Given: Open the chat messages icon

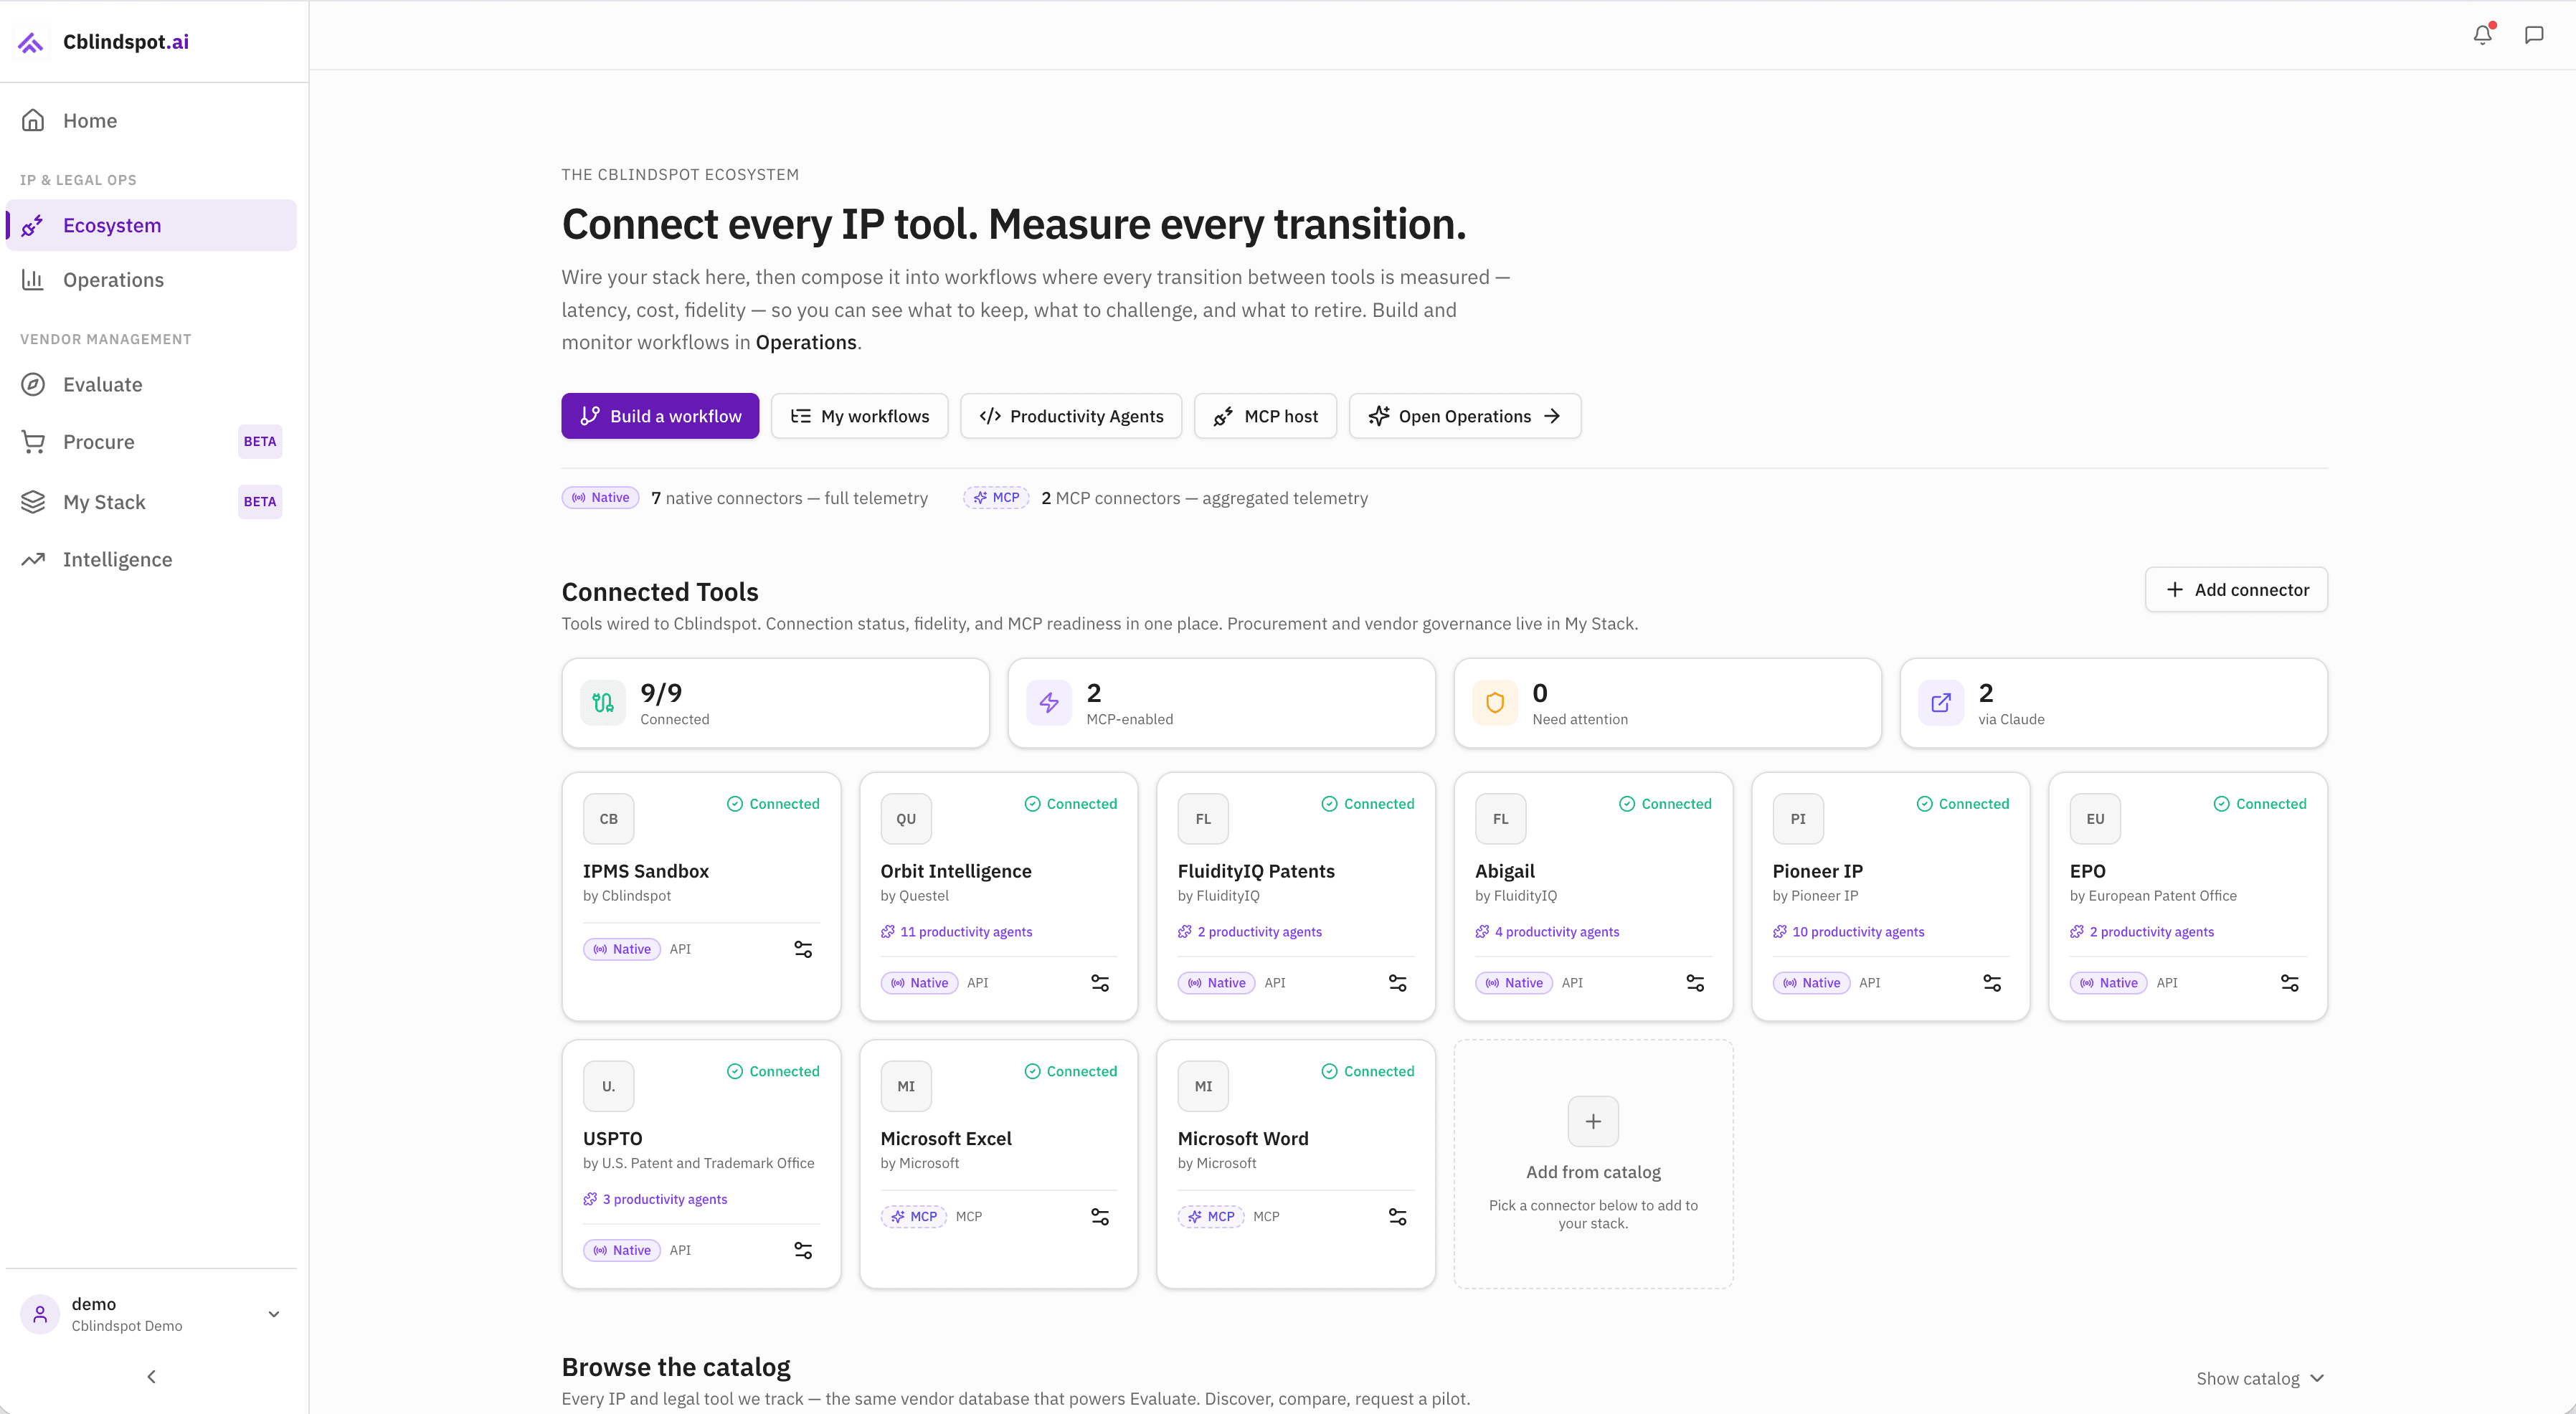Looking at the screenshot, I should (x=2534, y=35).
